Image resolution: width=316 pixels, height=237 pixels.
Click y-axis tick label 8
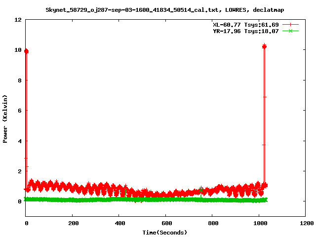coord(20,80)
